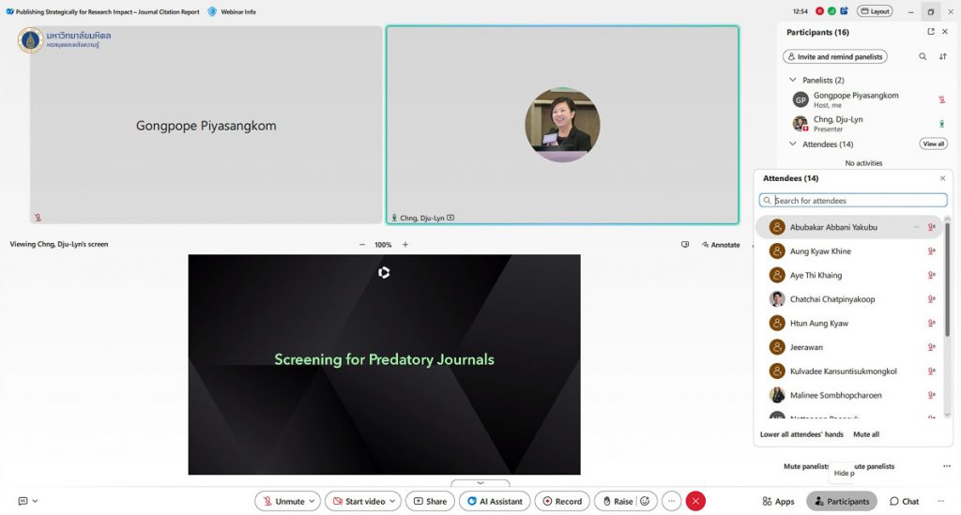Toggle the Participants panel button
Viewport: 961px width, 515px height.
pos(841,501)
